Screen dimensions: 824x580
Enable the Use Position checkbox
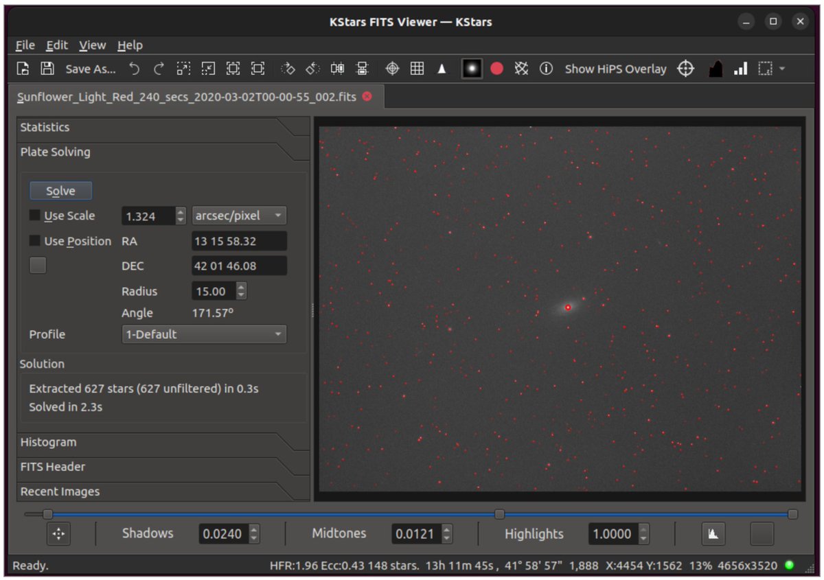click(34, 241)
